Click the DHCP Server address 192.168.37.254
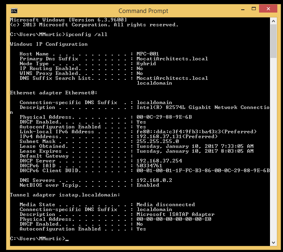The image size is (283, 252). click(159, 161)
